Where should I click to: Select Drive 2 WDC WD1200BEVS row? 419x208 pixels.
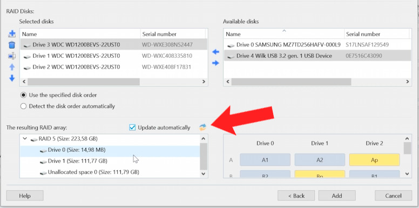[x=113, y=67]
